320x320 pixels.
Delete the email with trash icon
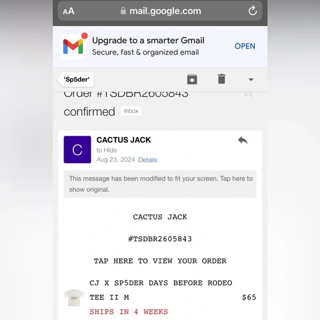[x=221, y=79]
